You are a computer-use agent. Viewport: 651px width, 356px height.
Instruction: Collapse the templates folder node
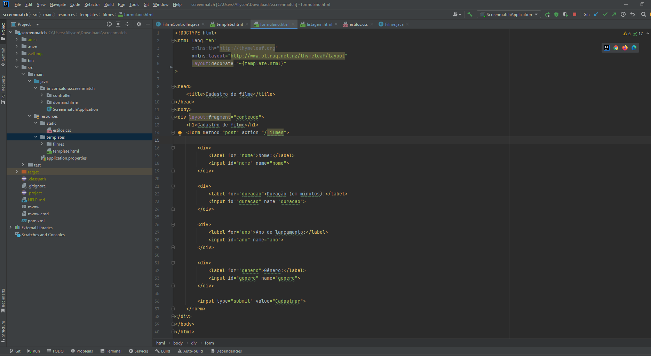(35, 137)
